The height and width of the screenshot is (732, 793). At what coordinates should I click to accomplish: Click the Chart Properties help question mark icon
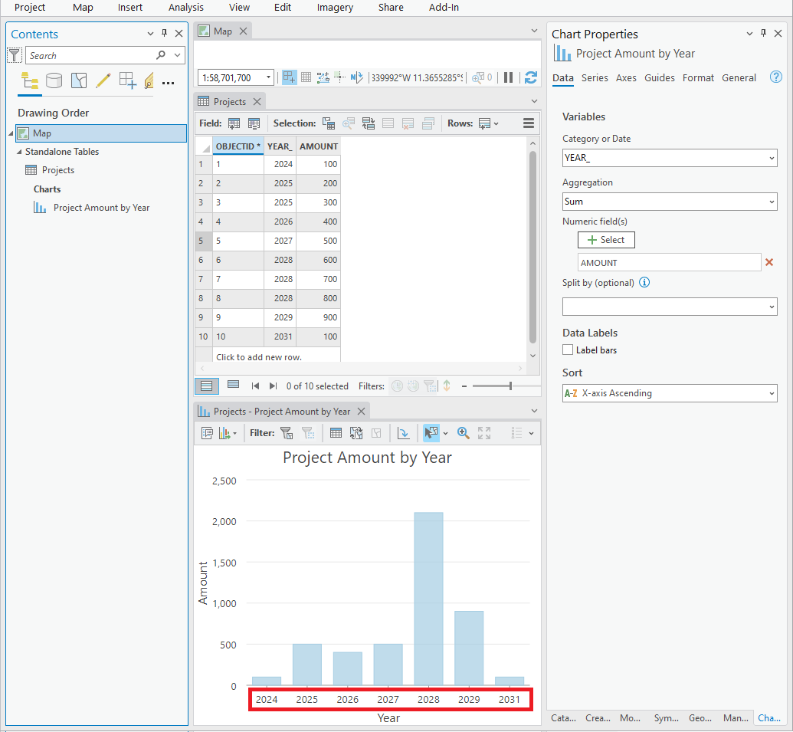point(776,77)
